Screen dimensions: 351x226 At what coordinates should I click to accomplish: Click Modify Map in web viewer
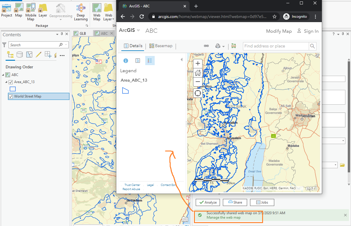(x=279, y=31)
